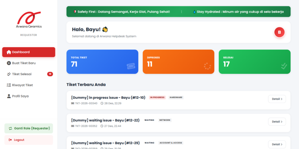Click water drop icon beside Stay Hydrated
The height and width of the screenshot is (149, 299).
click(x=194, y=12)
